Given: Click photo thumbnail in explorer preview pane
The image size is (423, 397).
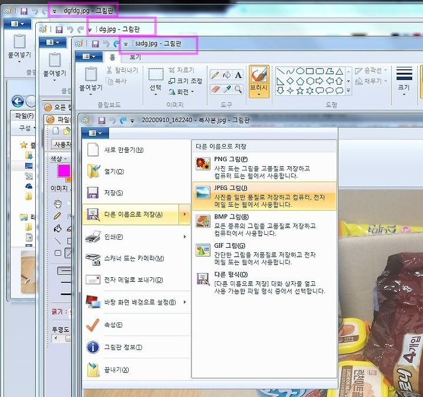Looking at the screenshot, I should click(28, 271).
